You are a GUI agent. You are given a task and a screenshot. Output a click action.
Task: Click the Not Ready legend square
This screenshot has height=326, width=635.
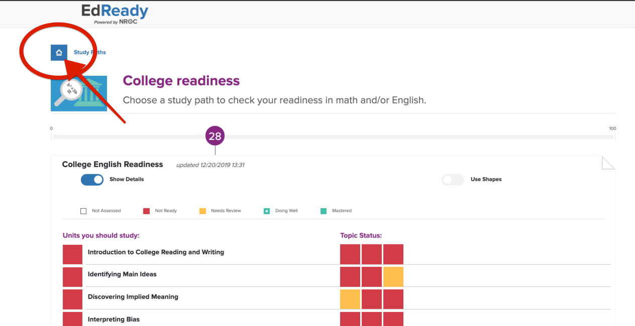(x=146, y=211)
